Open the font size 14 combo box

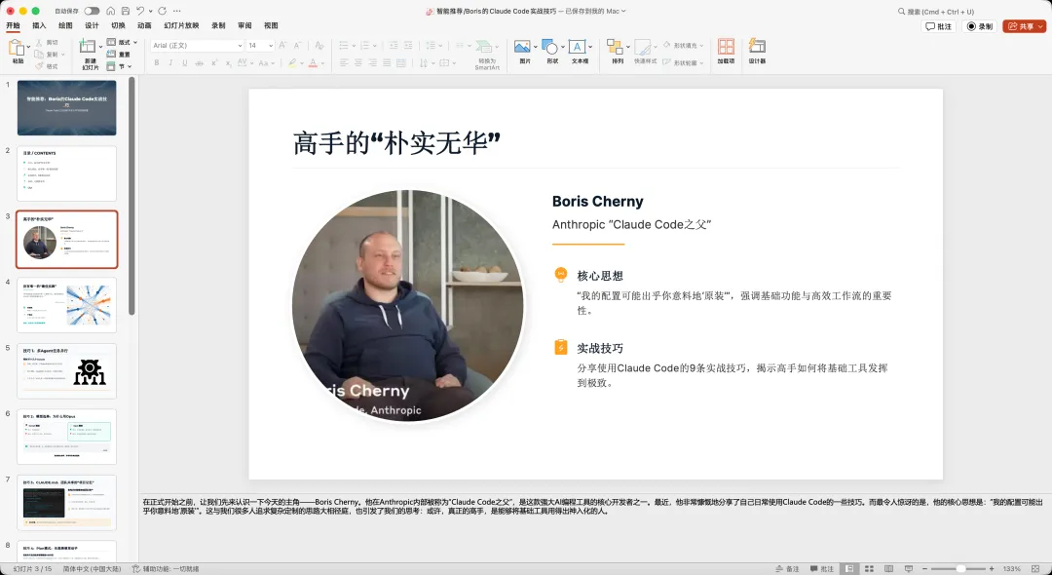(260, 45)
